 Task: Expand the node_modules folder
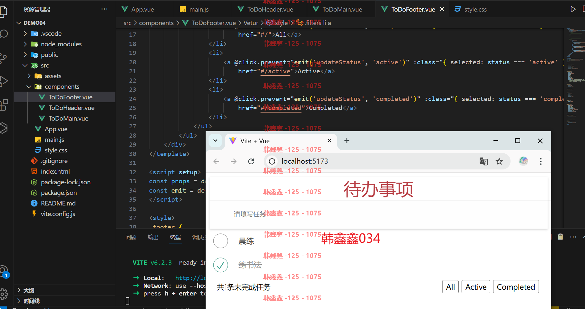coord(25,44)
